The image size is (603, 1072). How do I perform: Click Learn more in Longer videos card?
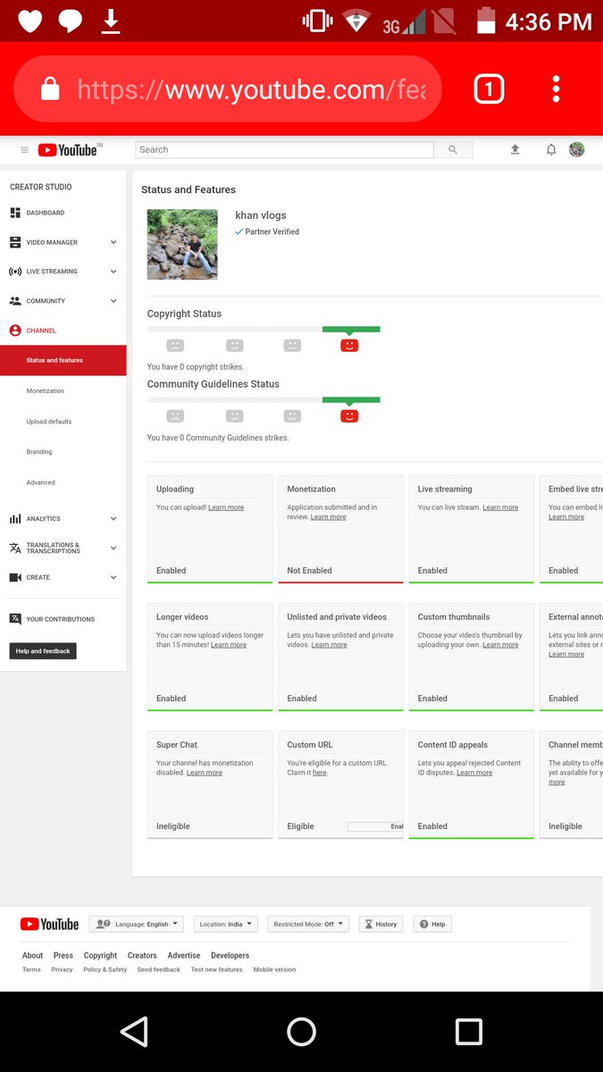(x=229, y=645)
